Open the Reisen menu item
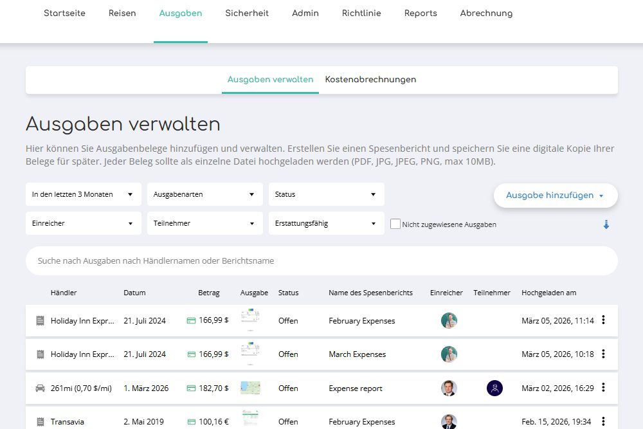The image size is (643, 429). tap(122, 13)
